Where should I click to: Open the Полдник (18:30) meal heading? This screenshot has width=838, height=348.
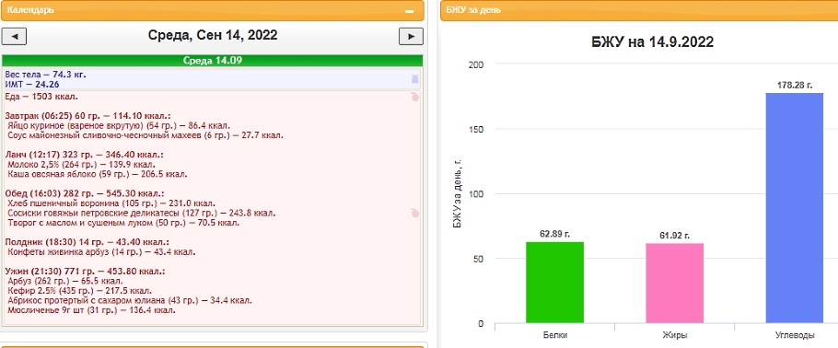tap(87, 242)
